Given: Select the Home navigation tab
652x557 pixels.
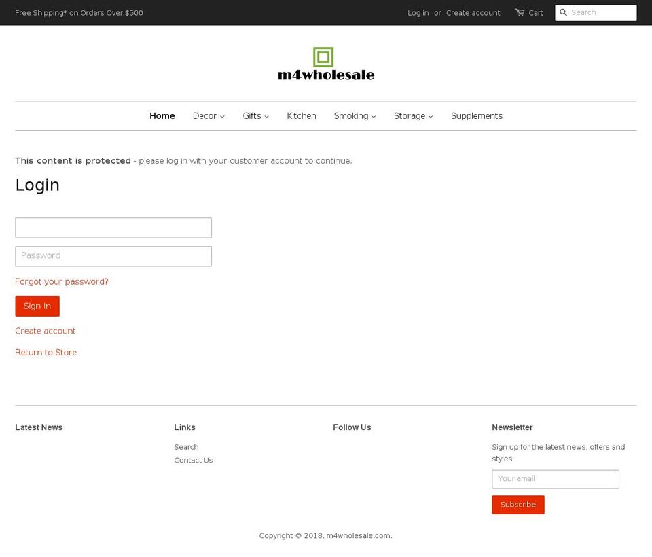Looking at the screenshot, I should click(162, 115).
